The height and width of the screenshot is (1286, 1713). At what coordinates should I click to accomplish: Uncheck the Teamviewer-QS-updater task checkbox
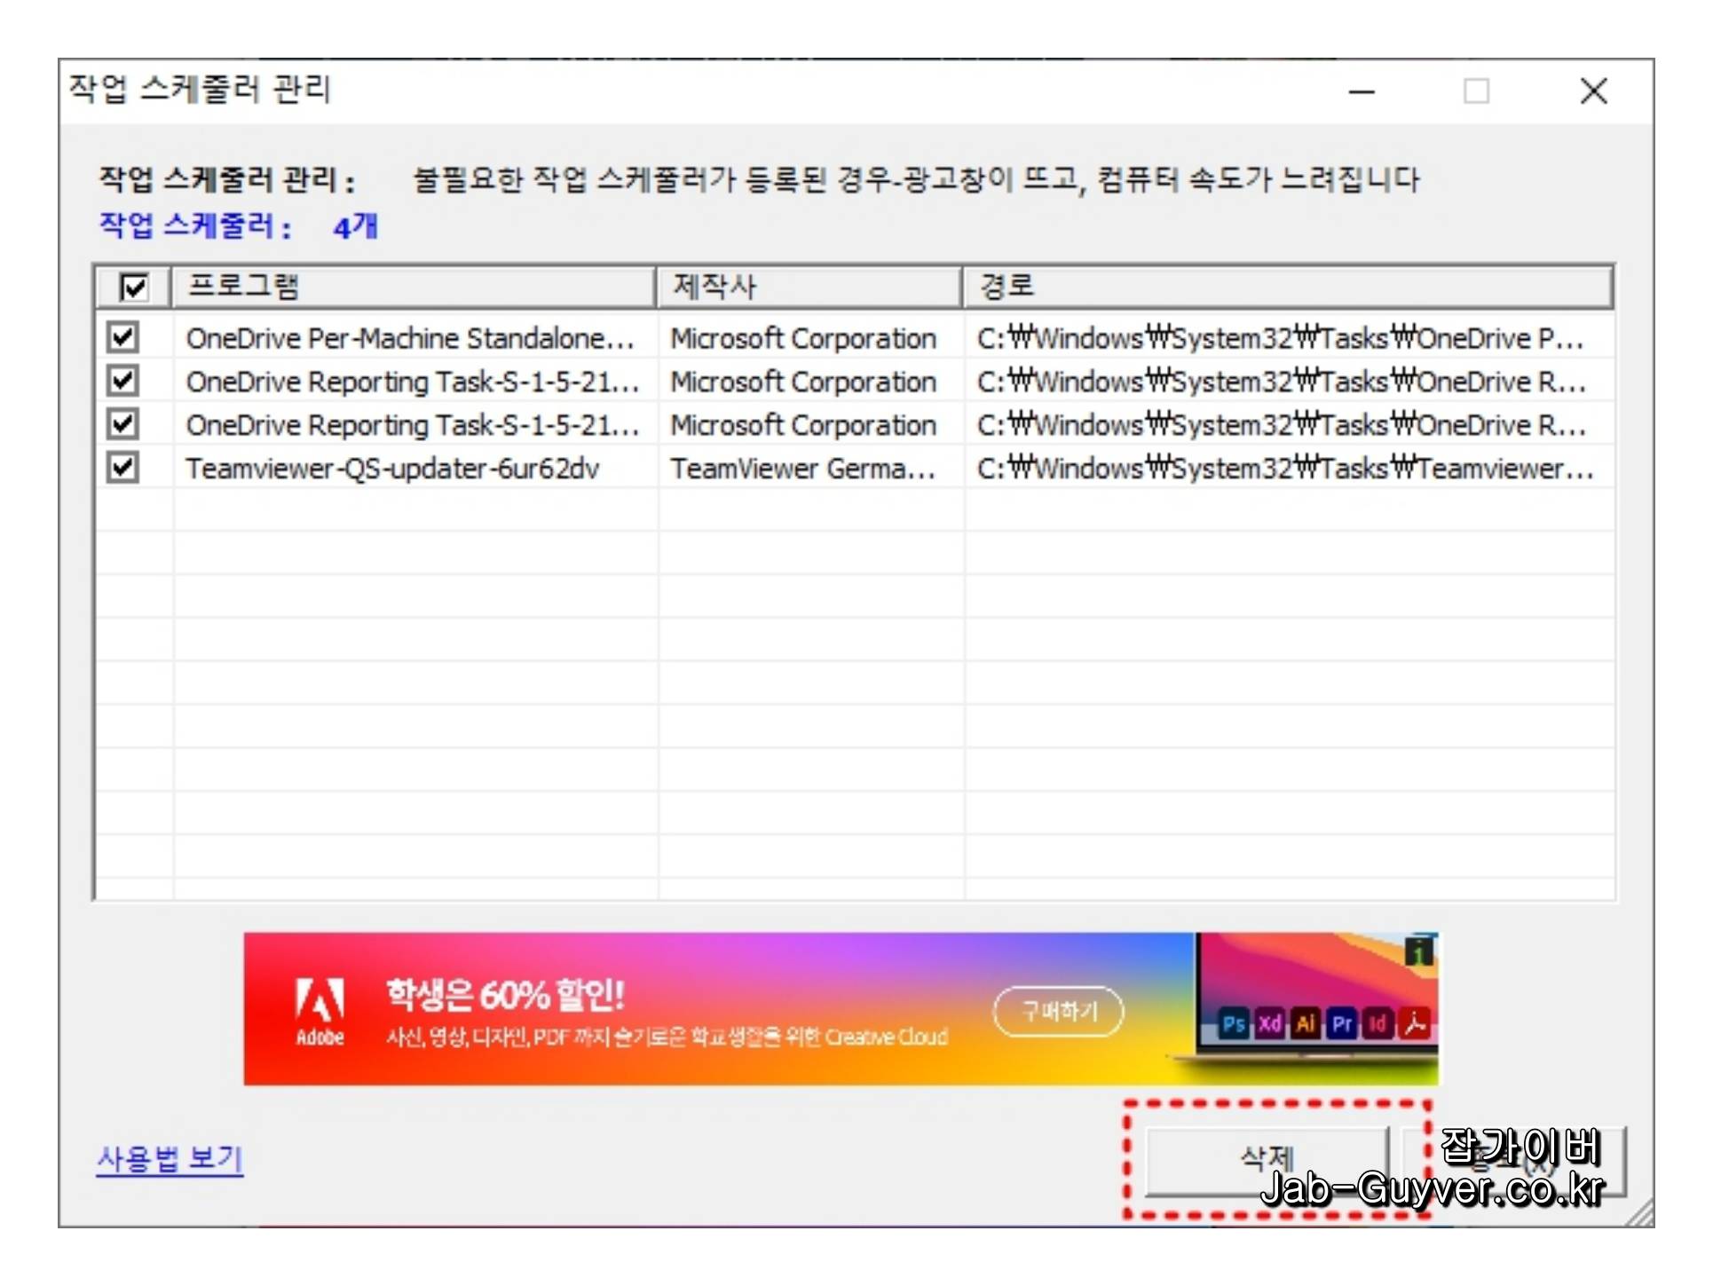pos(122,468)
